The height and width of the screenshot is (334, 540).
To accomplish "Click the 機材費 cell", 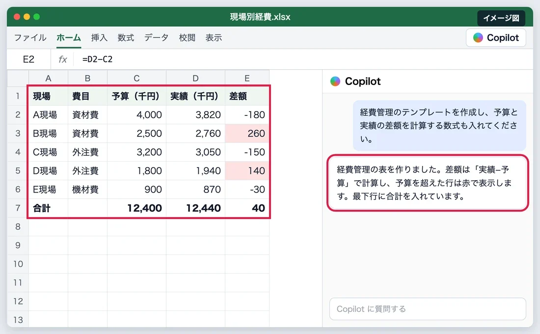I will [x=87, y=189].
